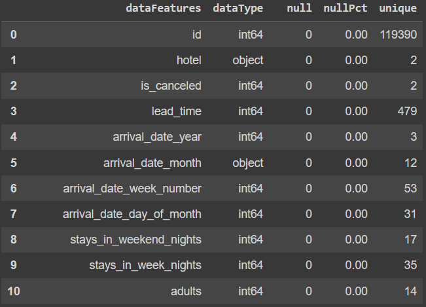This screenshot has width=426, height=307.
Task: Click the unique value 12
Action: (410, 163)
